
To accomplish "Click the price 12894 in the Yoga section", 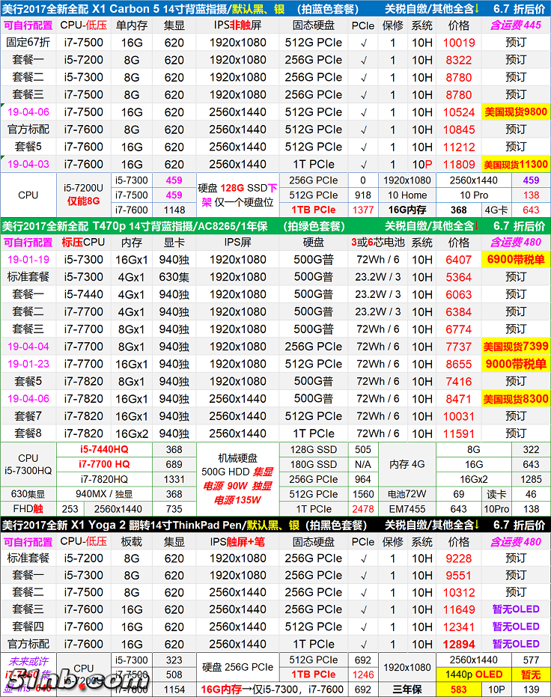I will [459, 644].
